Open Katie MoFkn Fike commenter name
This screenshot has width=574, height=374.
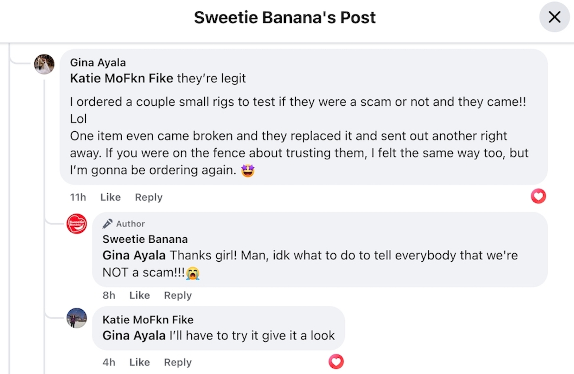point(148,320)
